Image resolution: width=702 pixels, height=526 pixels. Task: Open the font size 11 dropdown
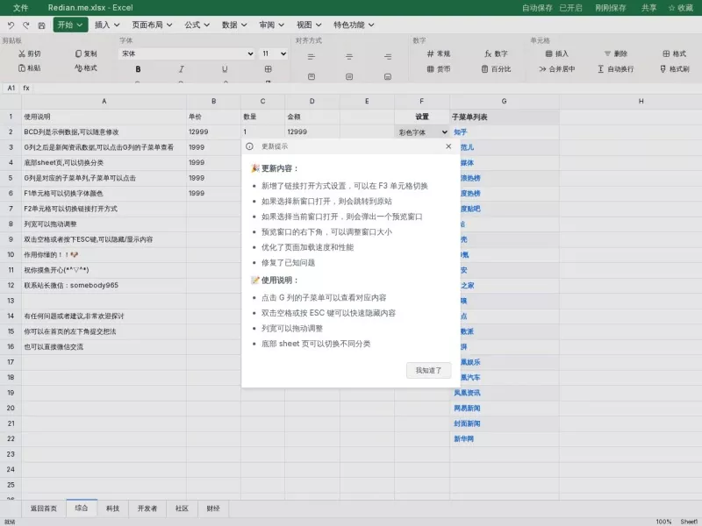[x=274, y=53]
